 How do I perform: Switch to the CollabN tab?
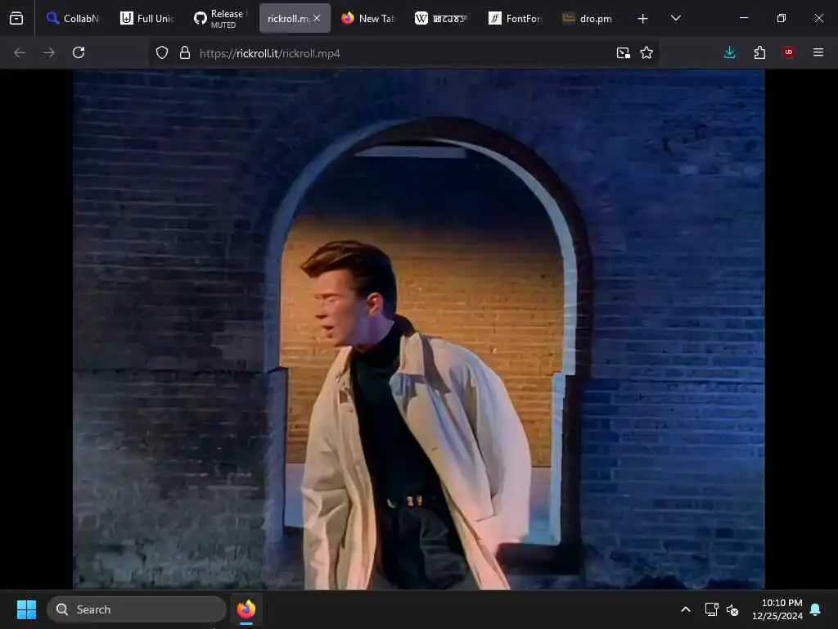[x=73, y=19]
